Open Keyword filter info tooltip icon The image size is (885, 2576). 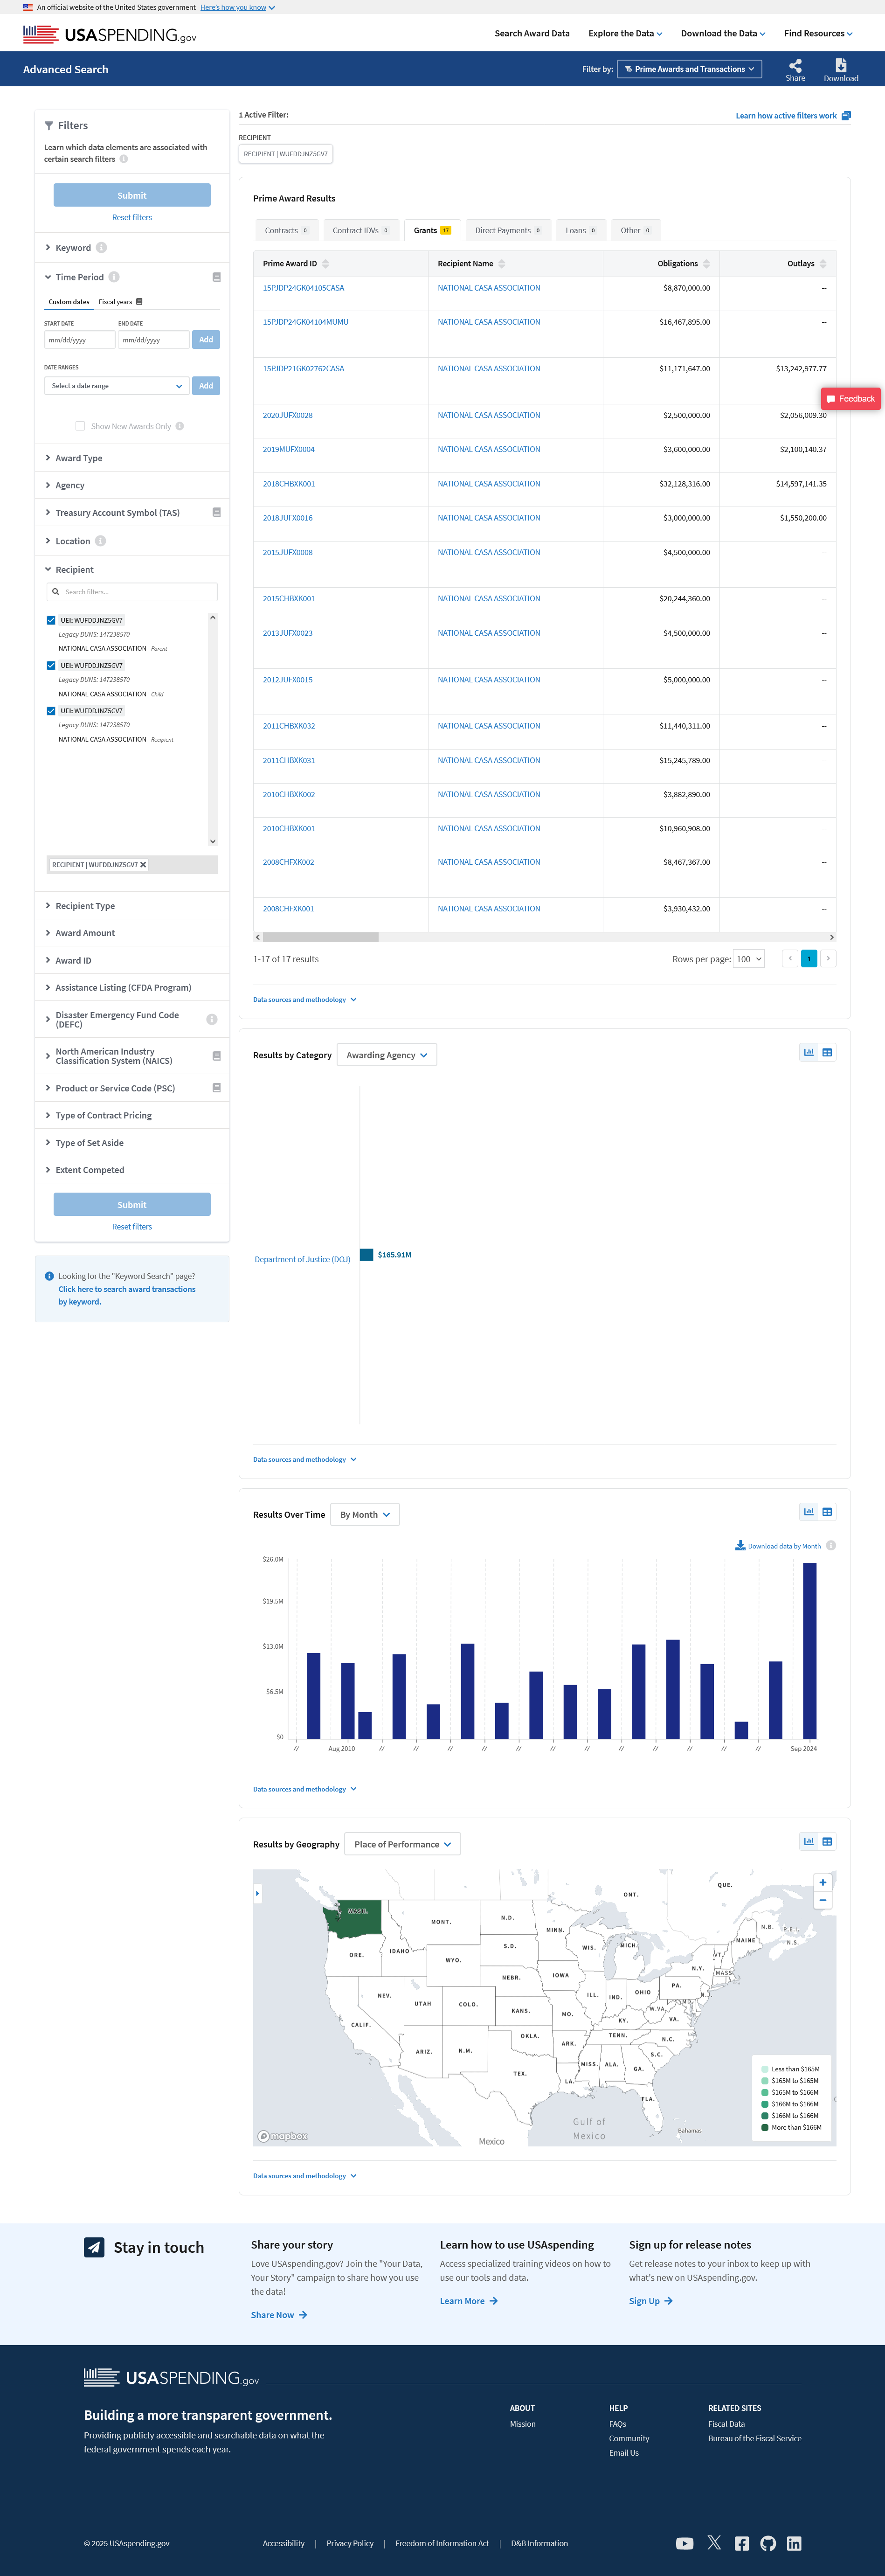click(x=101, y=248)
